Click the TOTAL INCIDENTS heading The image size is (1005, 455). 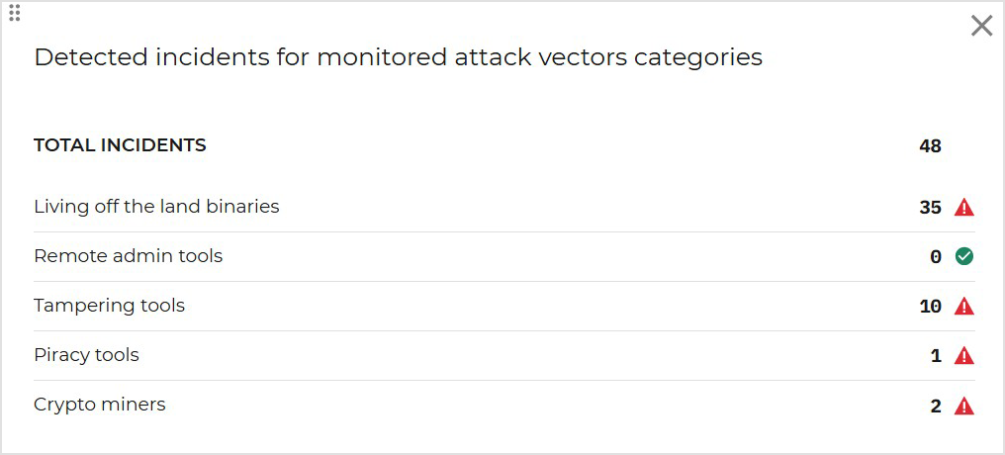[120, 145]
